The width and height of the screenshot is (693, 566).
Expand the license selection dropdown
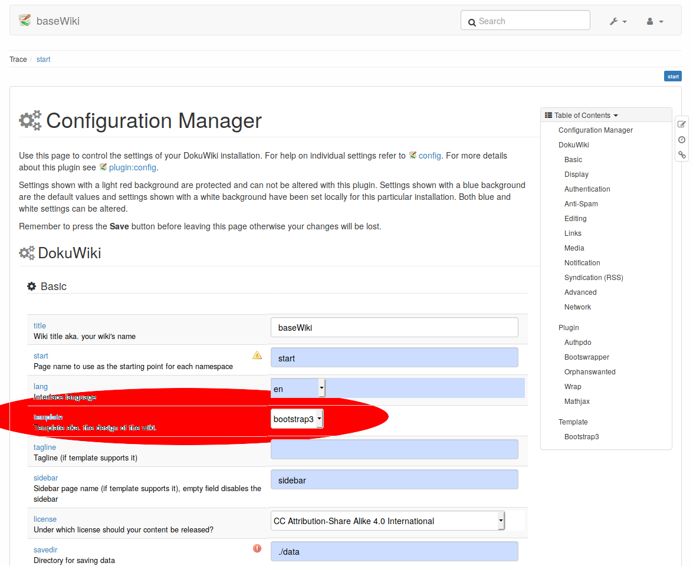coord(387,521)
